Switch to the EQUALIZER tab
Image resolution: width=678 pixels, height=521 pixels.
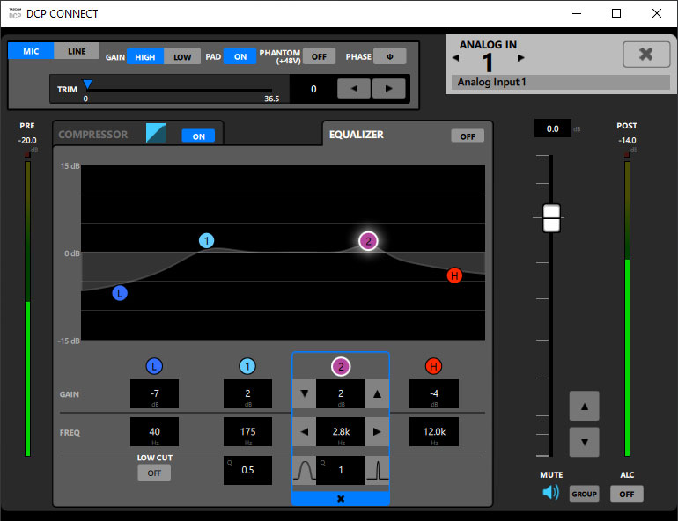[x=357, y=135]
